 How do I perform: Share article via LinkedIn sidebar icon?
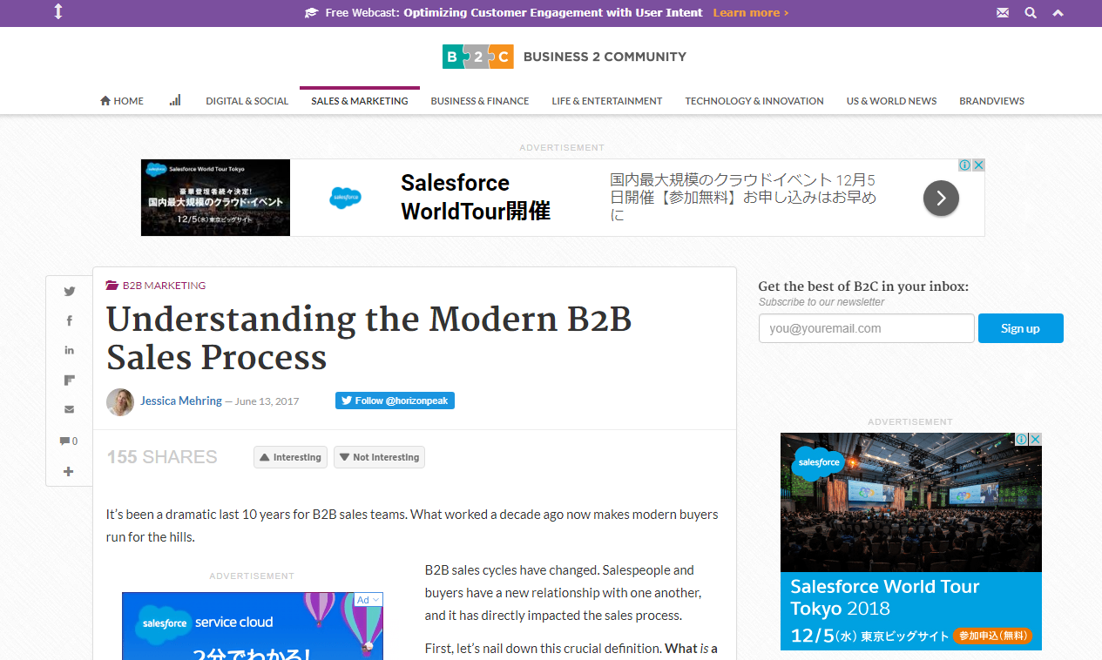coord(70,350)
